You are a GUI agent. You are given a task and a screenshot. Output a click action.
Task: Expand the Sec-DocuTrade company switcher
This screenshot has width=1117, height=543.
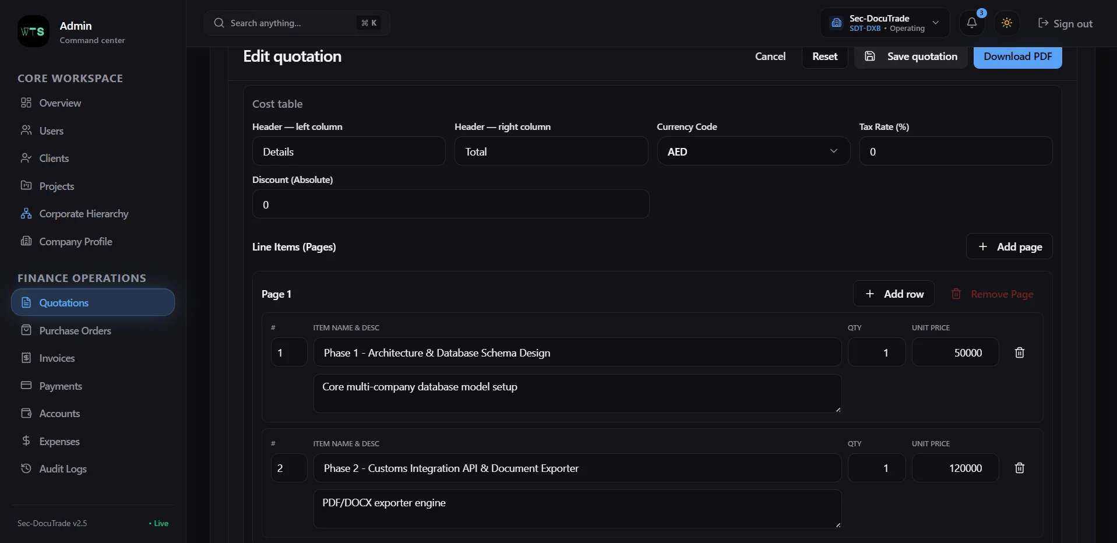[x=885, y=23]
